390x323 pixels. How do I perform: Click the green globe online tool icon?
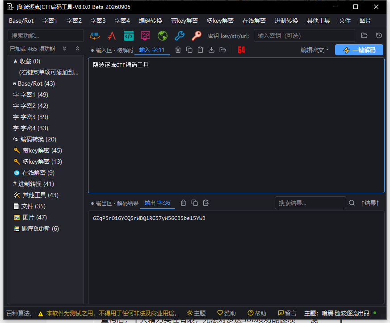[x=163, y=36]
